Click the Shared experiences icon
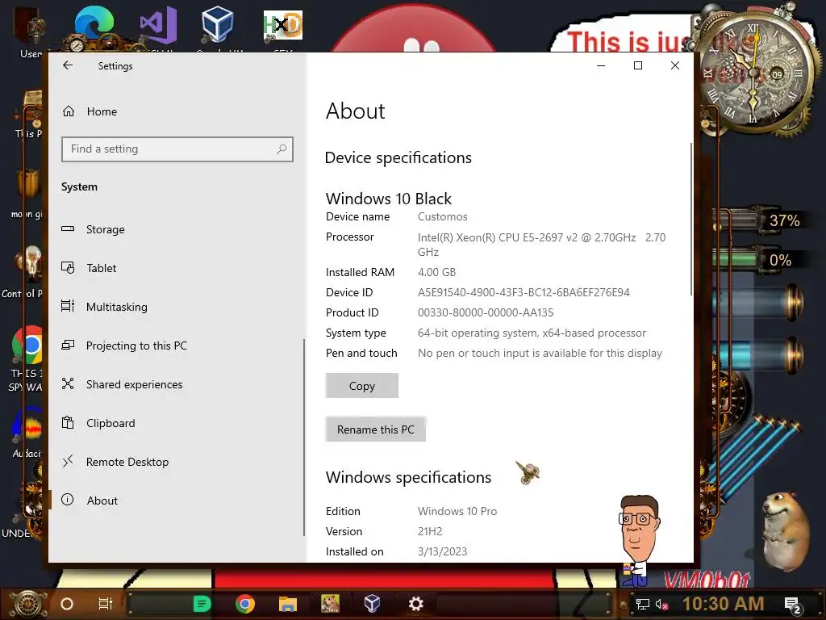826x620 pixels. (x=68, y=383)
